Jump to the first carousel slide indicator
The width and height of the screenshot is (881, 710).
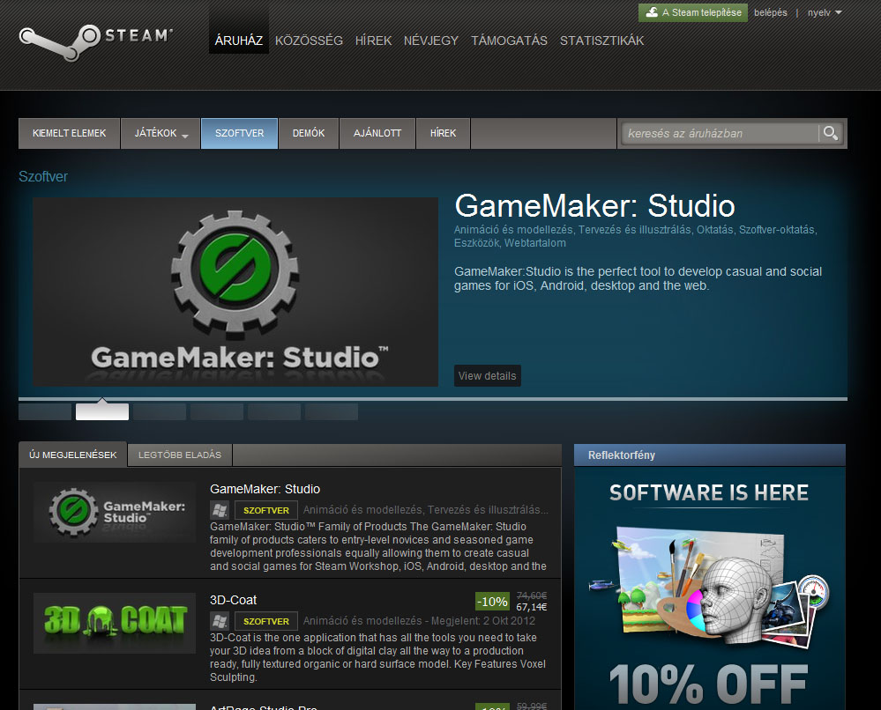45,411
